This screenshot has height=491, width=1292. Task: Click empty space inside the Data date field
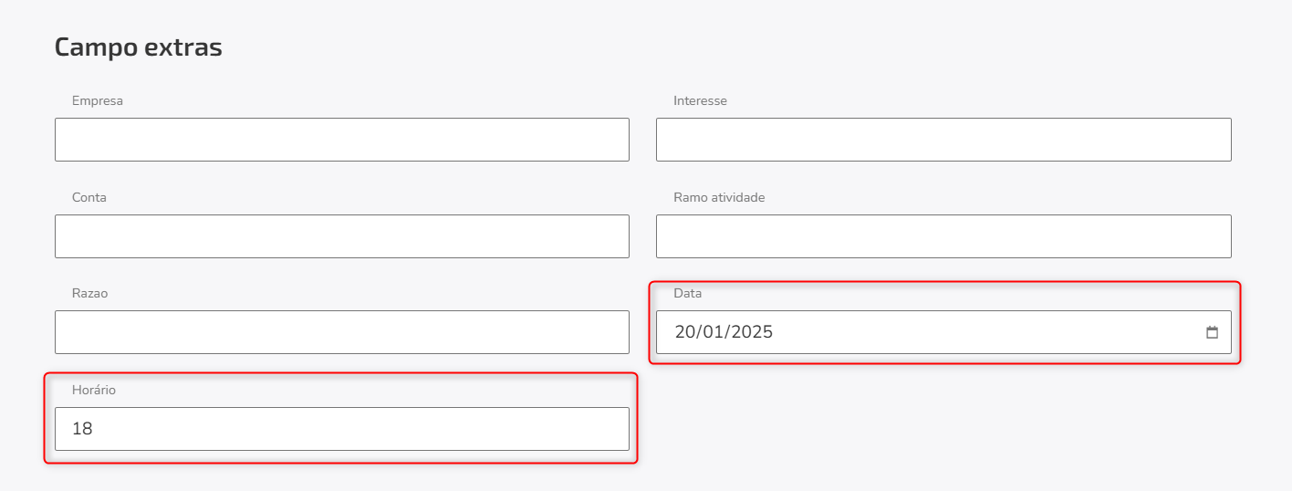985,332
